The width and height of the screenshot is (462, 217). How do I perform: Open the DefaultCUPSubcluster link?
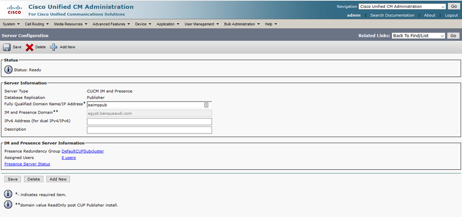[x=82, y=151]
